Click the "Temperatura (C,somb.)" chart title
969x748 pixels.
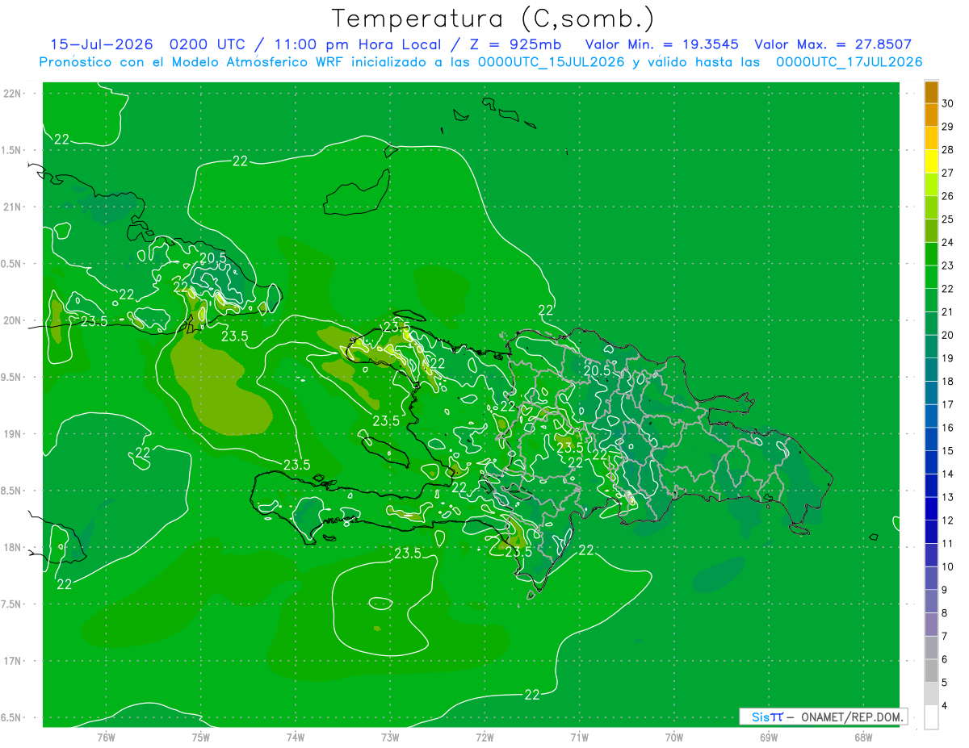[x=493, y=19]
